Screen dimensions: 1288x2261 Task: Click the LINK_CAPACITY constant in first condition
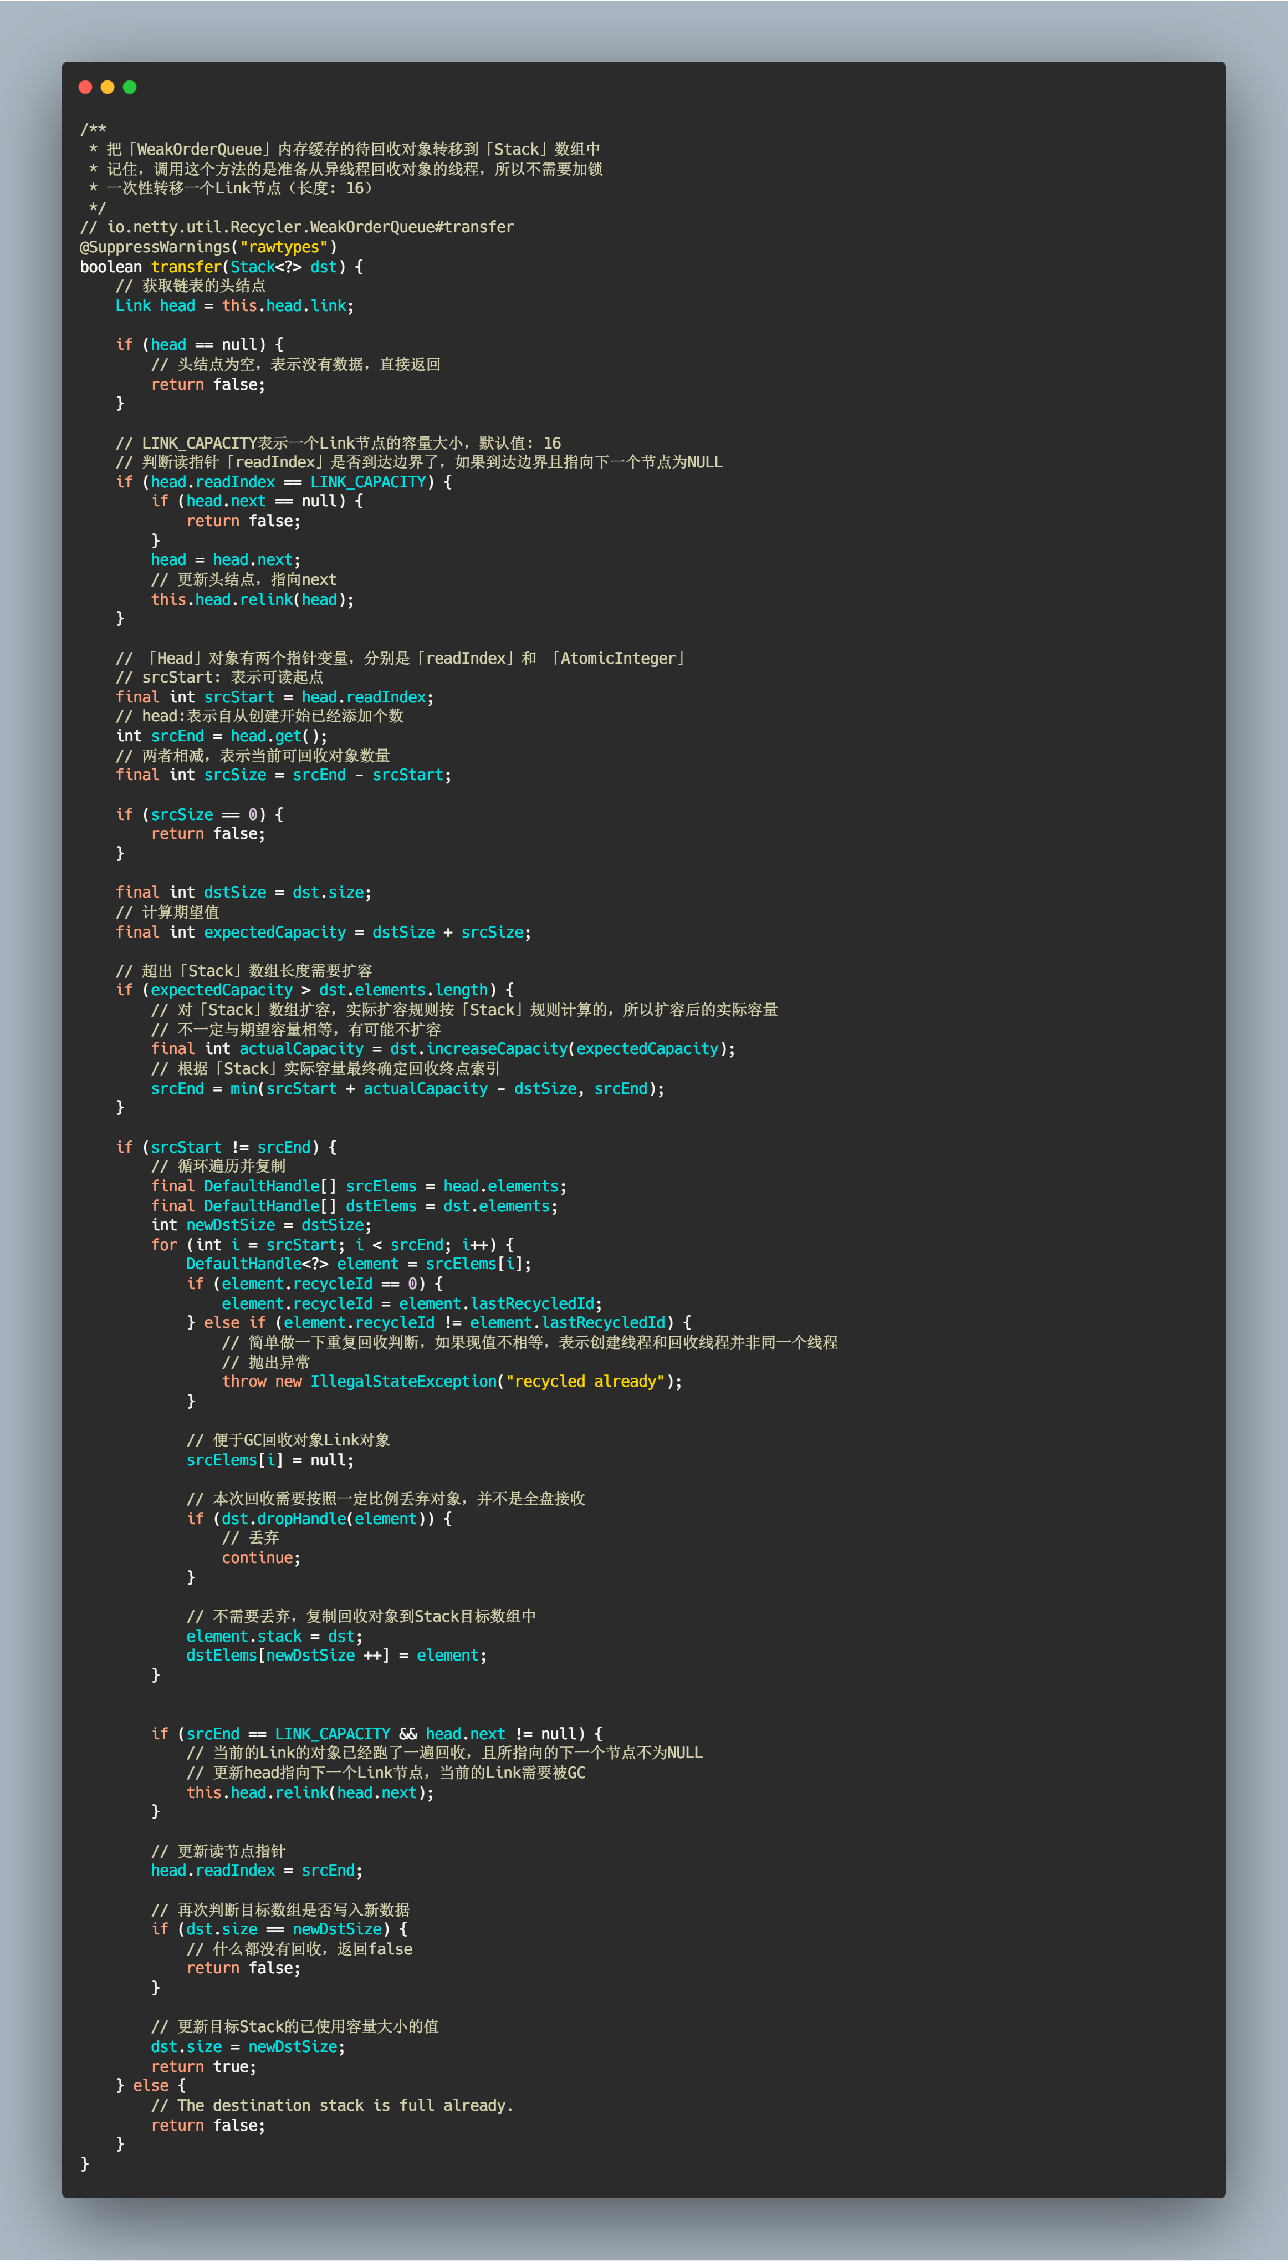tap(367, 482)
